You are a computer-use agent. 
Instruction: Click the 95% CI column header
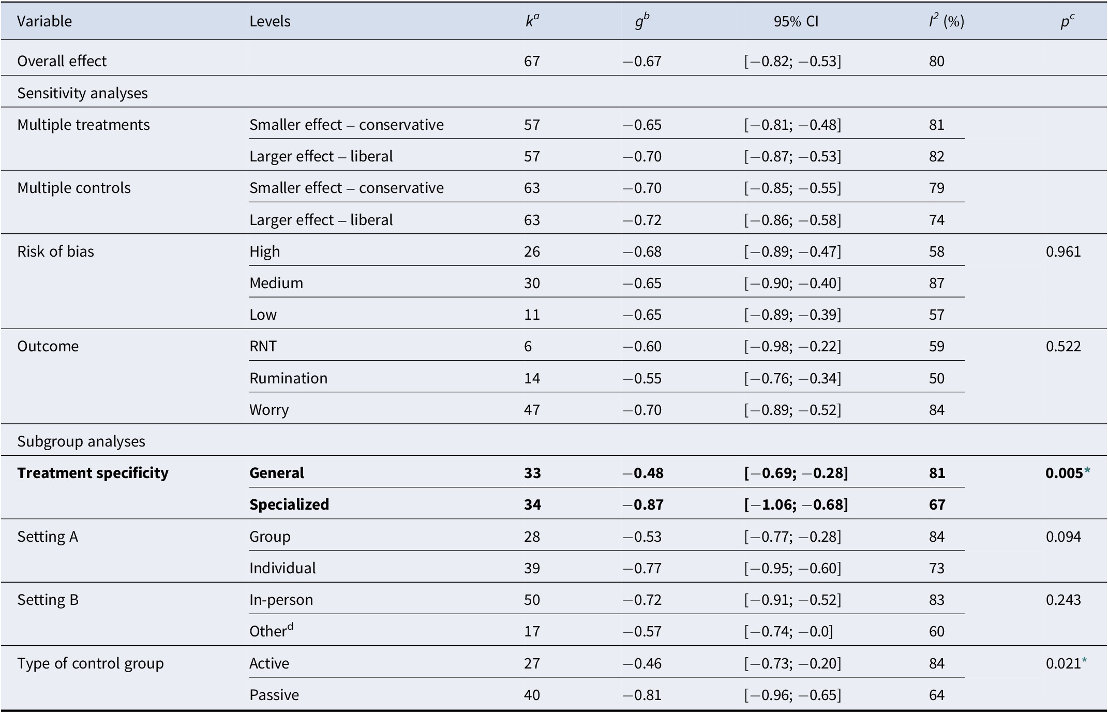pyautogui.click(x=796, y=21)
